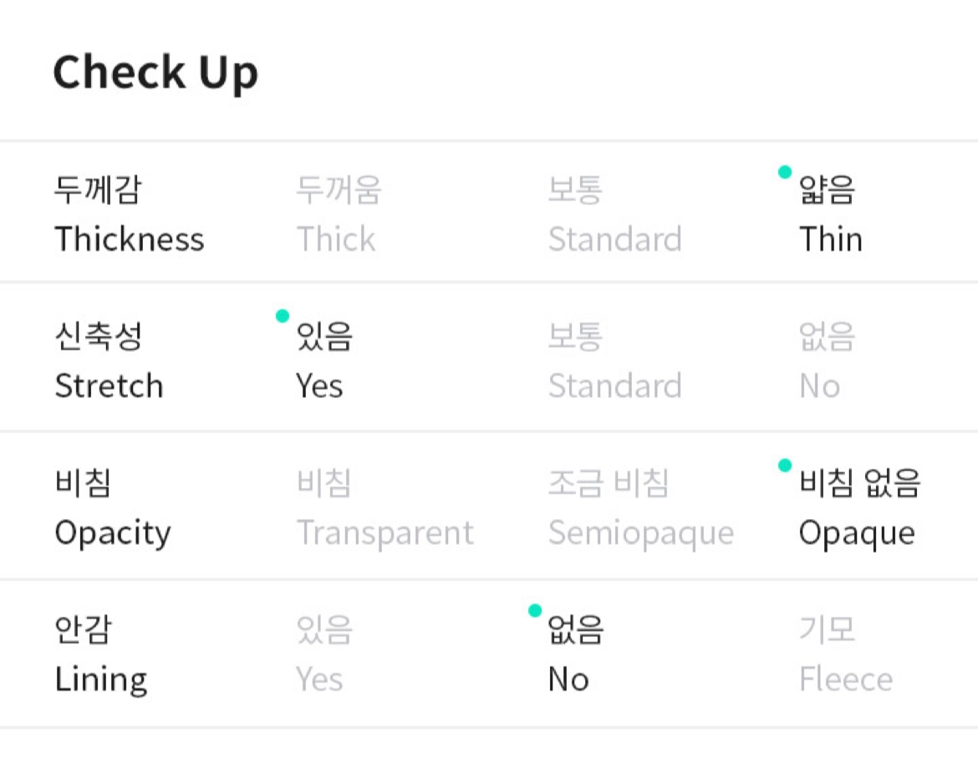
Task: Select the Semiopaque opacity option
Action: 640,508
